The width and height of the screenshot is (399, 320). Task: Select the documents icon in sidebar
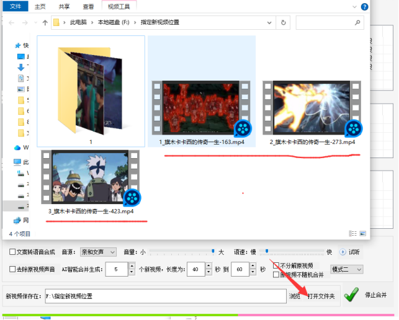point(21,78)
